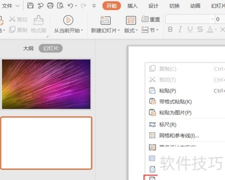This screenshot has height=180, width=225.
Task: Click the 重置 reset button
Action: point(150,19)
